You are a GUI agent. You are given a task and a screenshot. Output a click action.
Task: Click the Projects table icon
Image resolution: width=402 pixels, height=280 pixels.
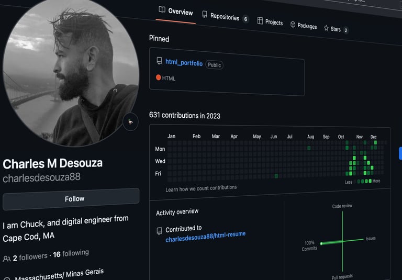[260, 21]
